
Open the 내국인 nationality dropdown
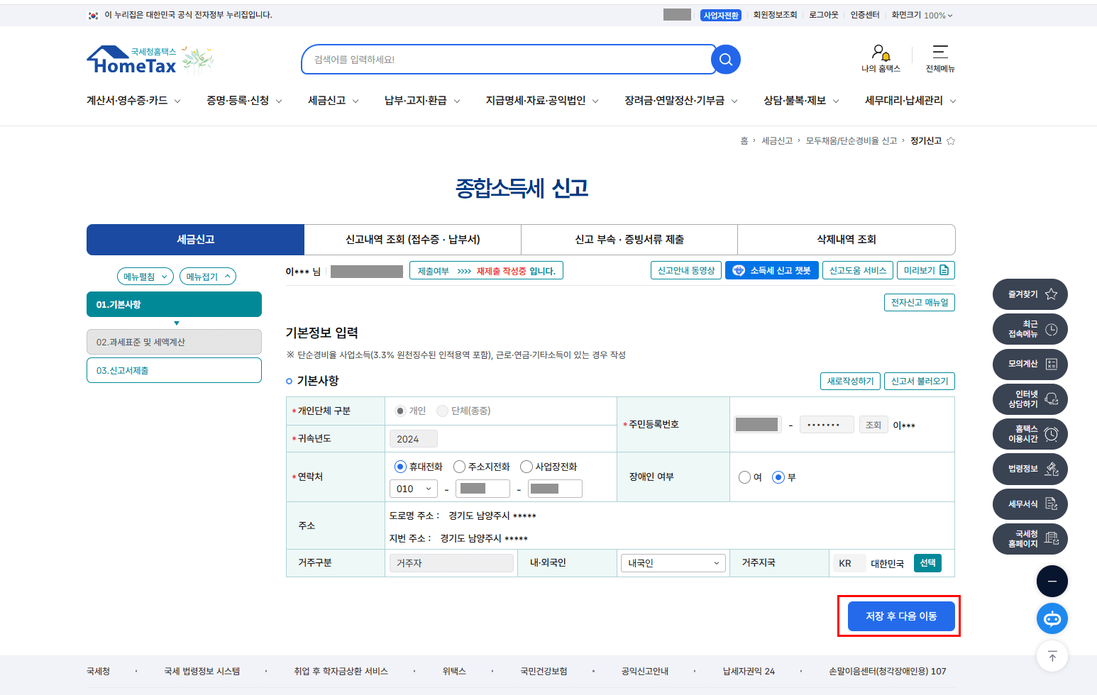pyautogui.click(x=673, y=562)
